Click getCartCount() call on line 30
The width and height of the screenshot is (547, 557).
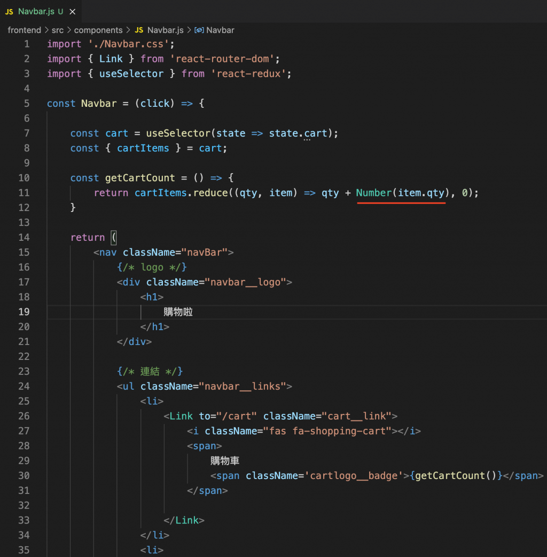coord(456,476)
